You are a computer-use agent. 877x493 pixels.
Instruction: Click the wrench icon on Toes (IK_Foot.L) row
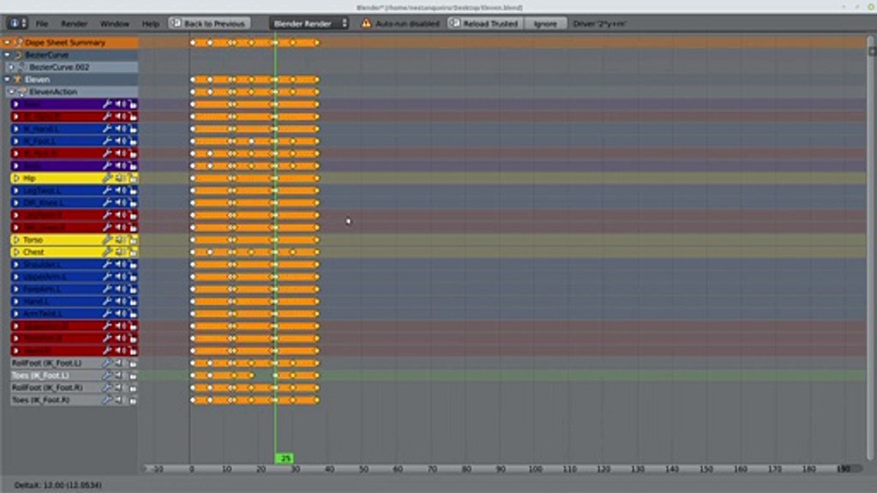(x=107, y=375)
